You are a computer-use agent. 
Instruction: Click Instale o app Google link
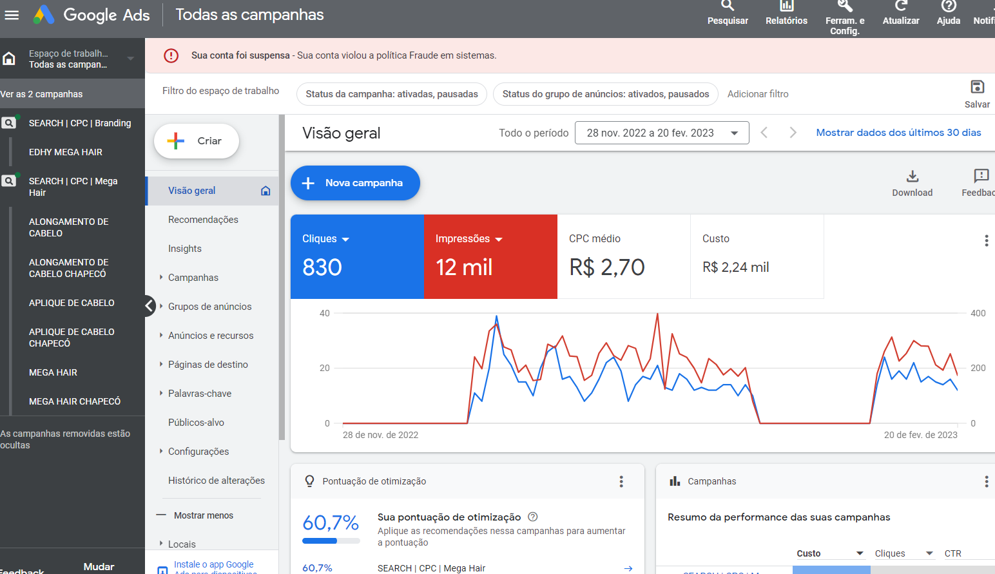[x=215, y=567]
